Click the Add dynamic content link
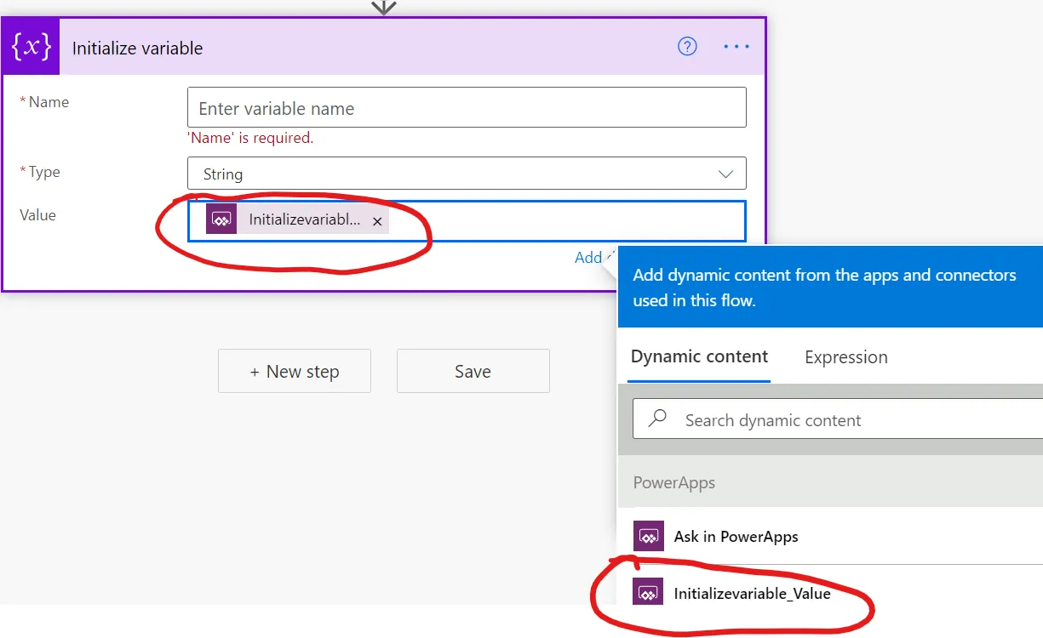The height and width of the screenshot is (638, 1043). coord(589,257)
